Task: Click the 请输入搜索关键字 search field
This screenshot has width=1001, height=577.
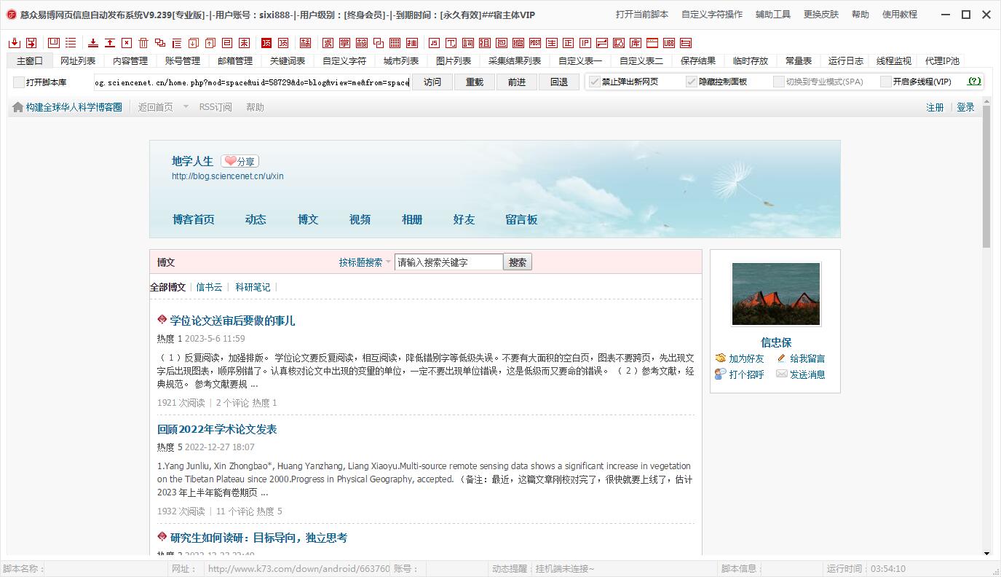Action: pyautogui.click(x=448, y=262)
